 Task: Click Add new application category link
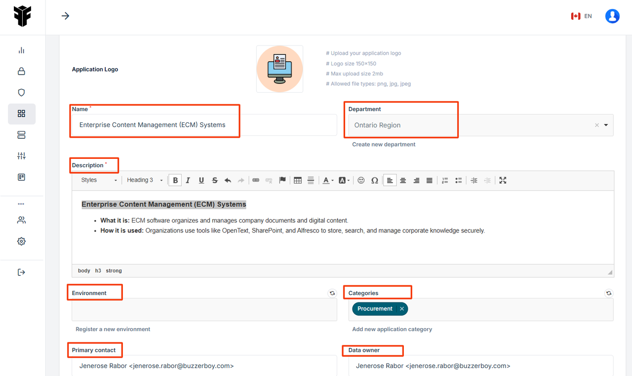[x=392, y=329]
